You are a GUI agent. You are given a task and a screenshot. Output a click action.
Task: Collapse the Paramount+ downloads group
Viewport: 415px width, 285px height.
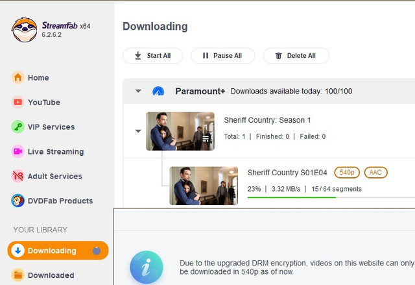point(138,92)
